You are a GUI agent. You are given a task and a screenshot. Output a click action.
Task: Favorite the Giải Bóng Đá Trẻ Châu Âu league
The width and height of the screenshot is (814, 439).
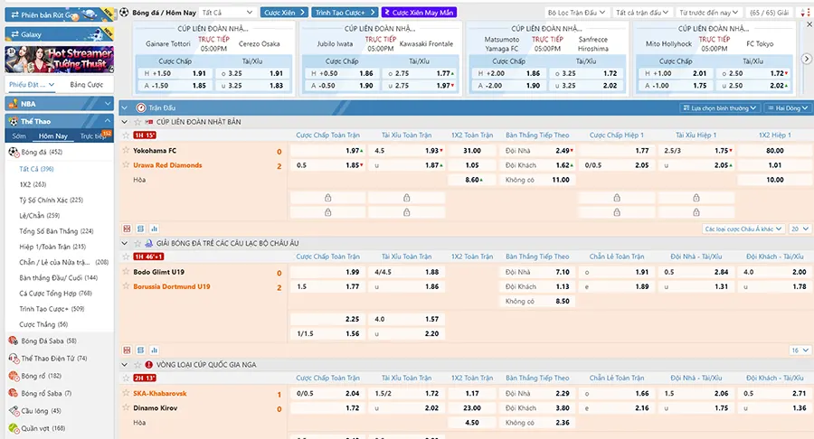[x=137, y=243]
